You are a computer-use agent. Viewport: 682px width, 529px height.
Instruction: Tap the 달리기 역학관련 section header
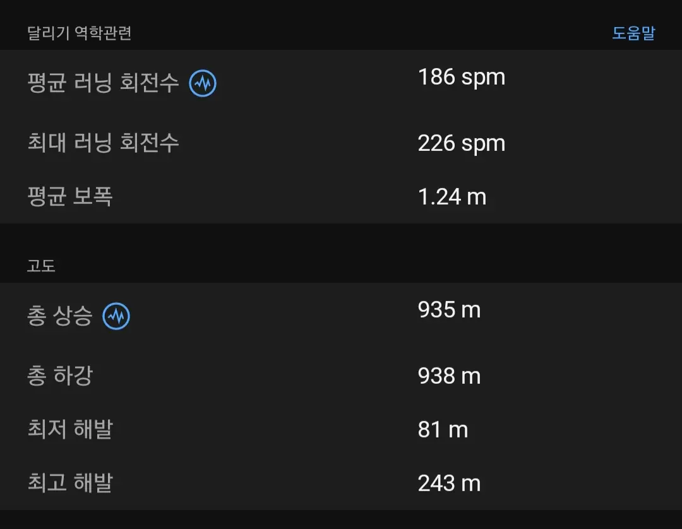pos(80,33)
